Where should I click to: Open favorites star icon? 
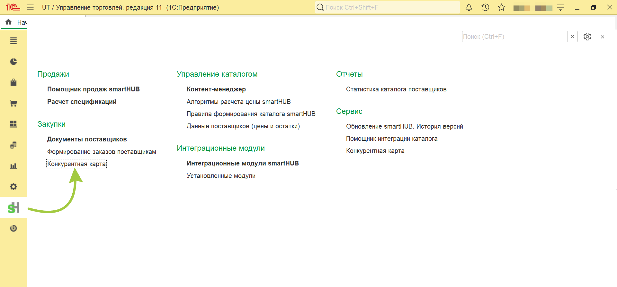click(x=502, y=7)
